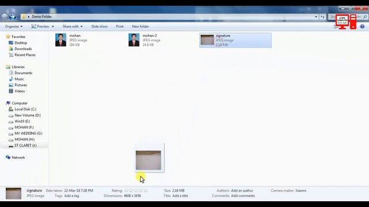
Task: Click the refresh arrows beside the address bar
Action: pos(323,17)
